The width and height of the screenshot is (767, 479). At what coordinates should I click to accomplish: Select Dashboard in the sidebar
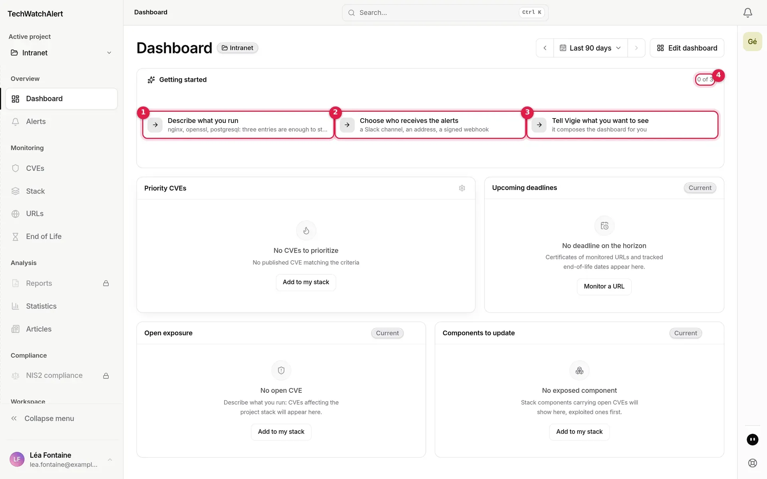tap(62, 99)
